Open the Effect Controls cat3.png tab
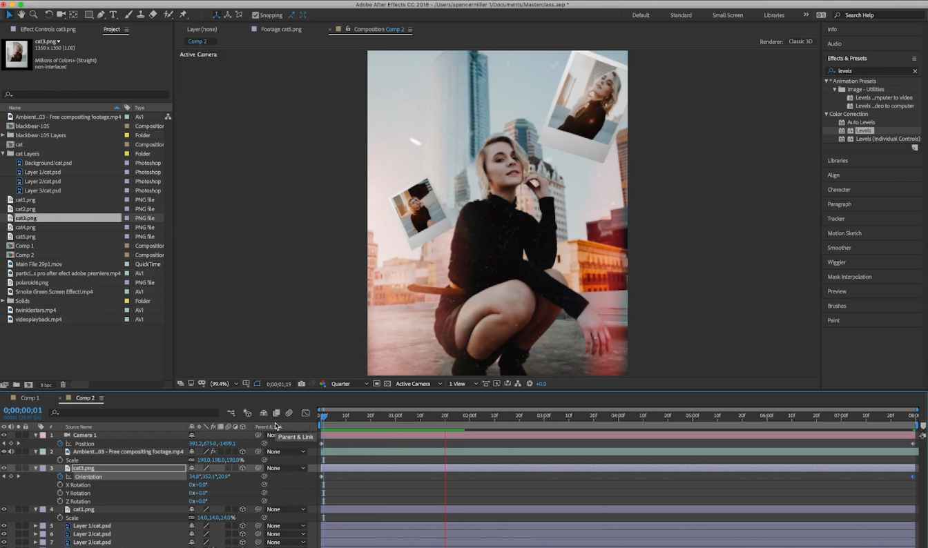Viewport: 928px width, 548px height. pyautogui.click(x=48, y=30)
